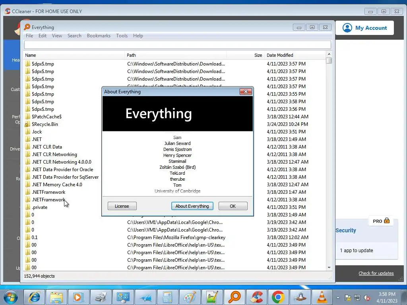
Task: Open Windows Media Player taskbar icon
Action: tap(78, 297)
